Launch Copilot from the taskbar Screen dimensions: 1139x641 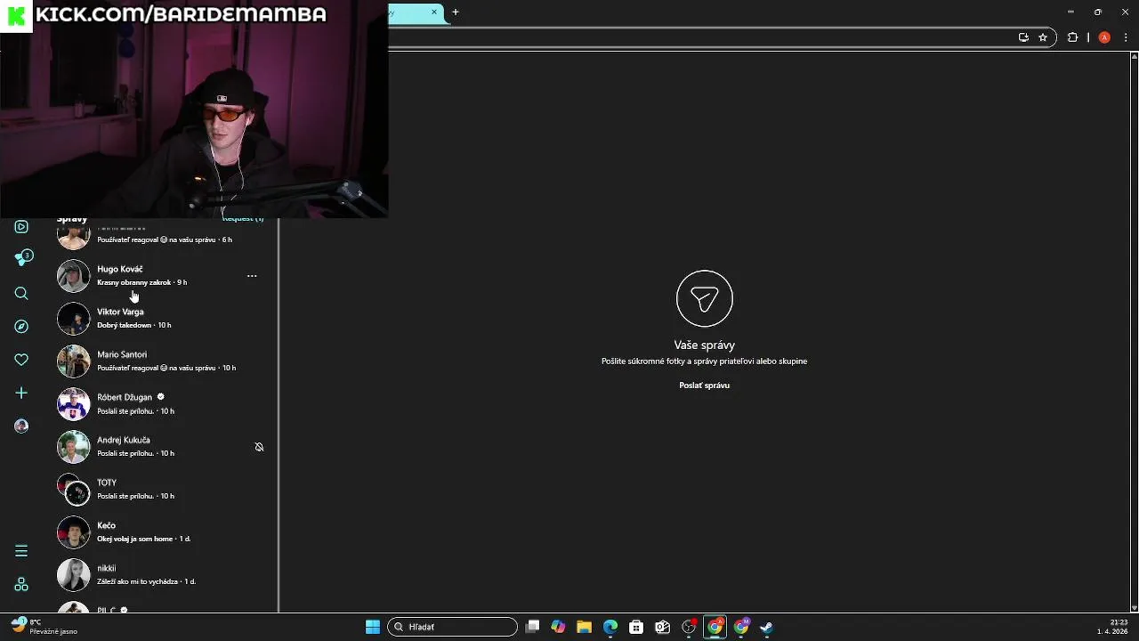(x=558, y=627)
